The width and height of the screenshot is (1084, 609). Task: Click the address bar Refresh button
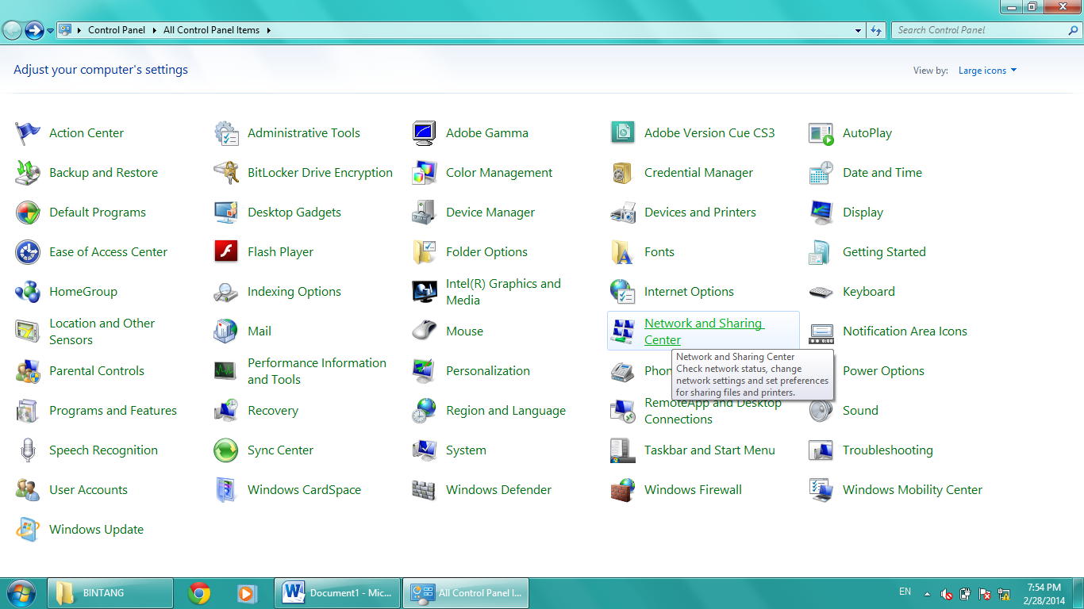pos(876,30)
